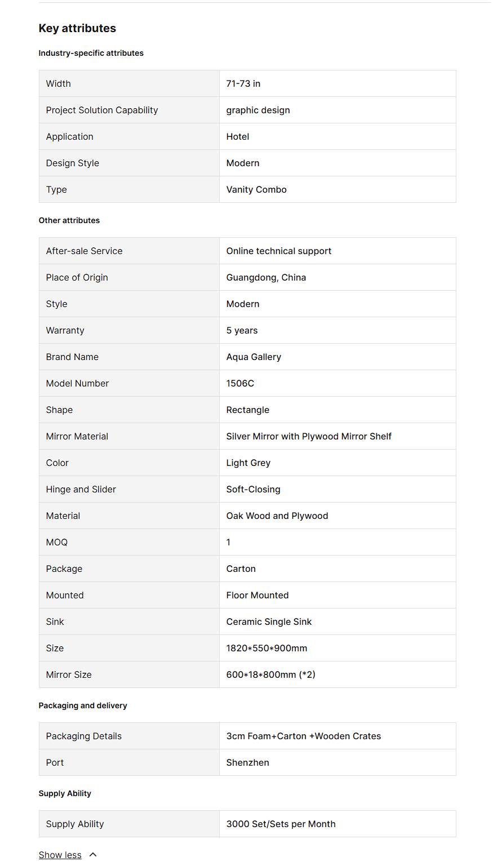Select the Sink value Ceramic Single Sink
This screenshot has height=866, width=493.
tap(269, 621)
